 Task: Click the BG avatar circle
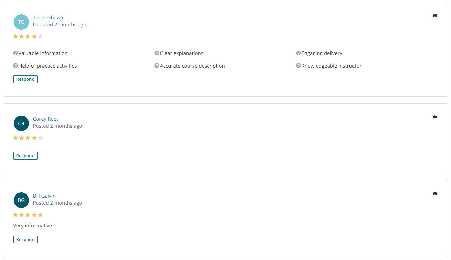21,200
